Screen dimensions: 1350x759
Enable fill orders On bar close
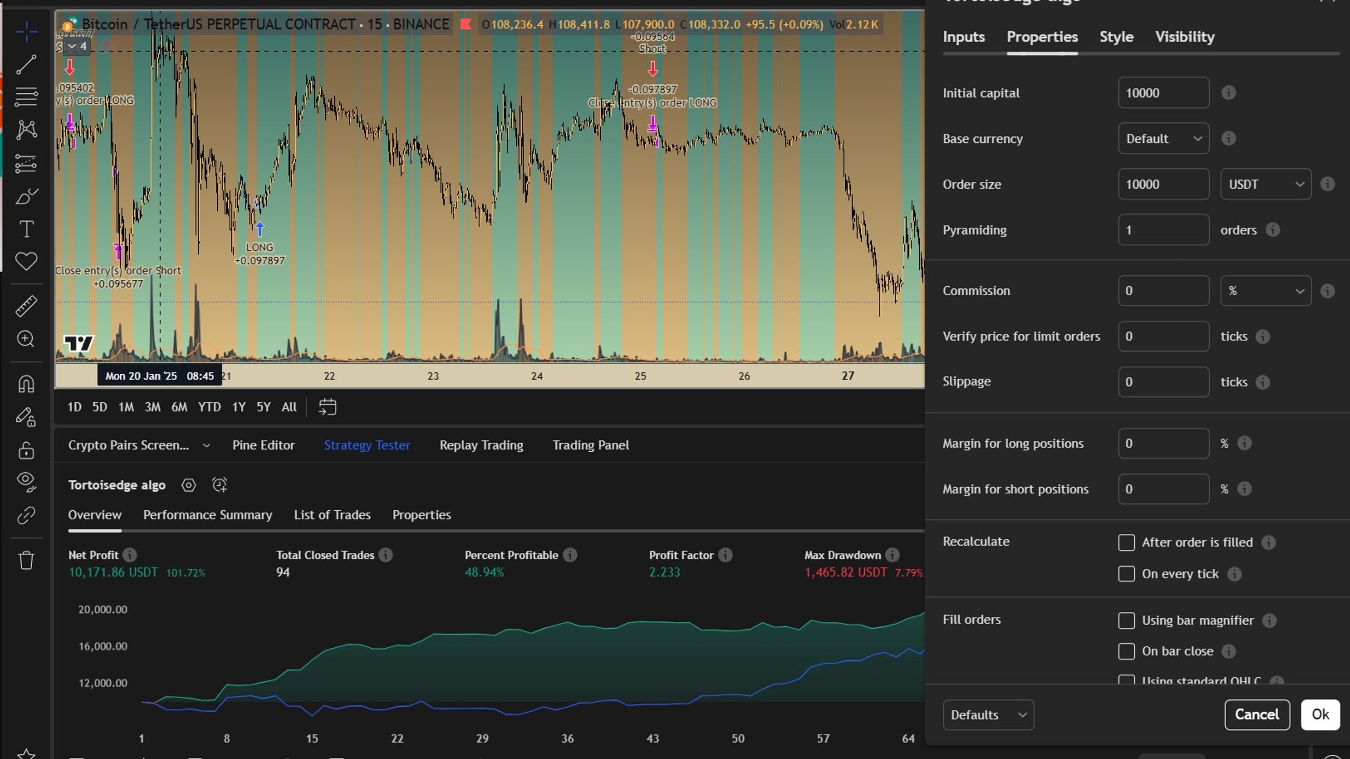click(x=1126, y=651)
